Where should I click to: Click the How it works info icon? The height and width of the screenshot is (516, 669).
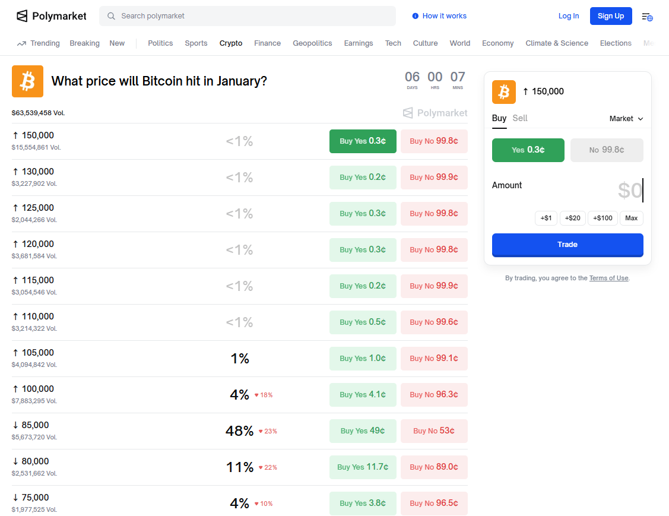pyautogui.click(x=416, y=16)
